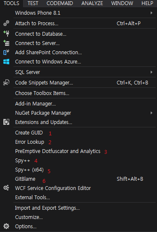Click the WCF Service Configuration Editor icon
Image resolution: width=157 pixels, height=232 pixels.
6,188
